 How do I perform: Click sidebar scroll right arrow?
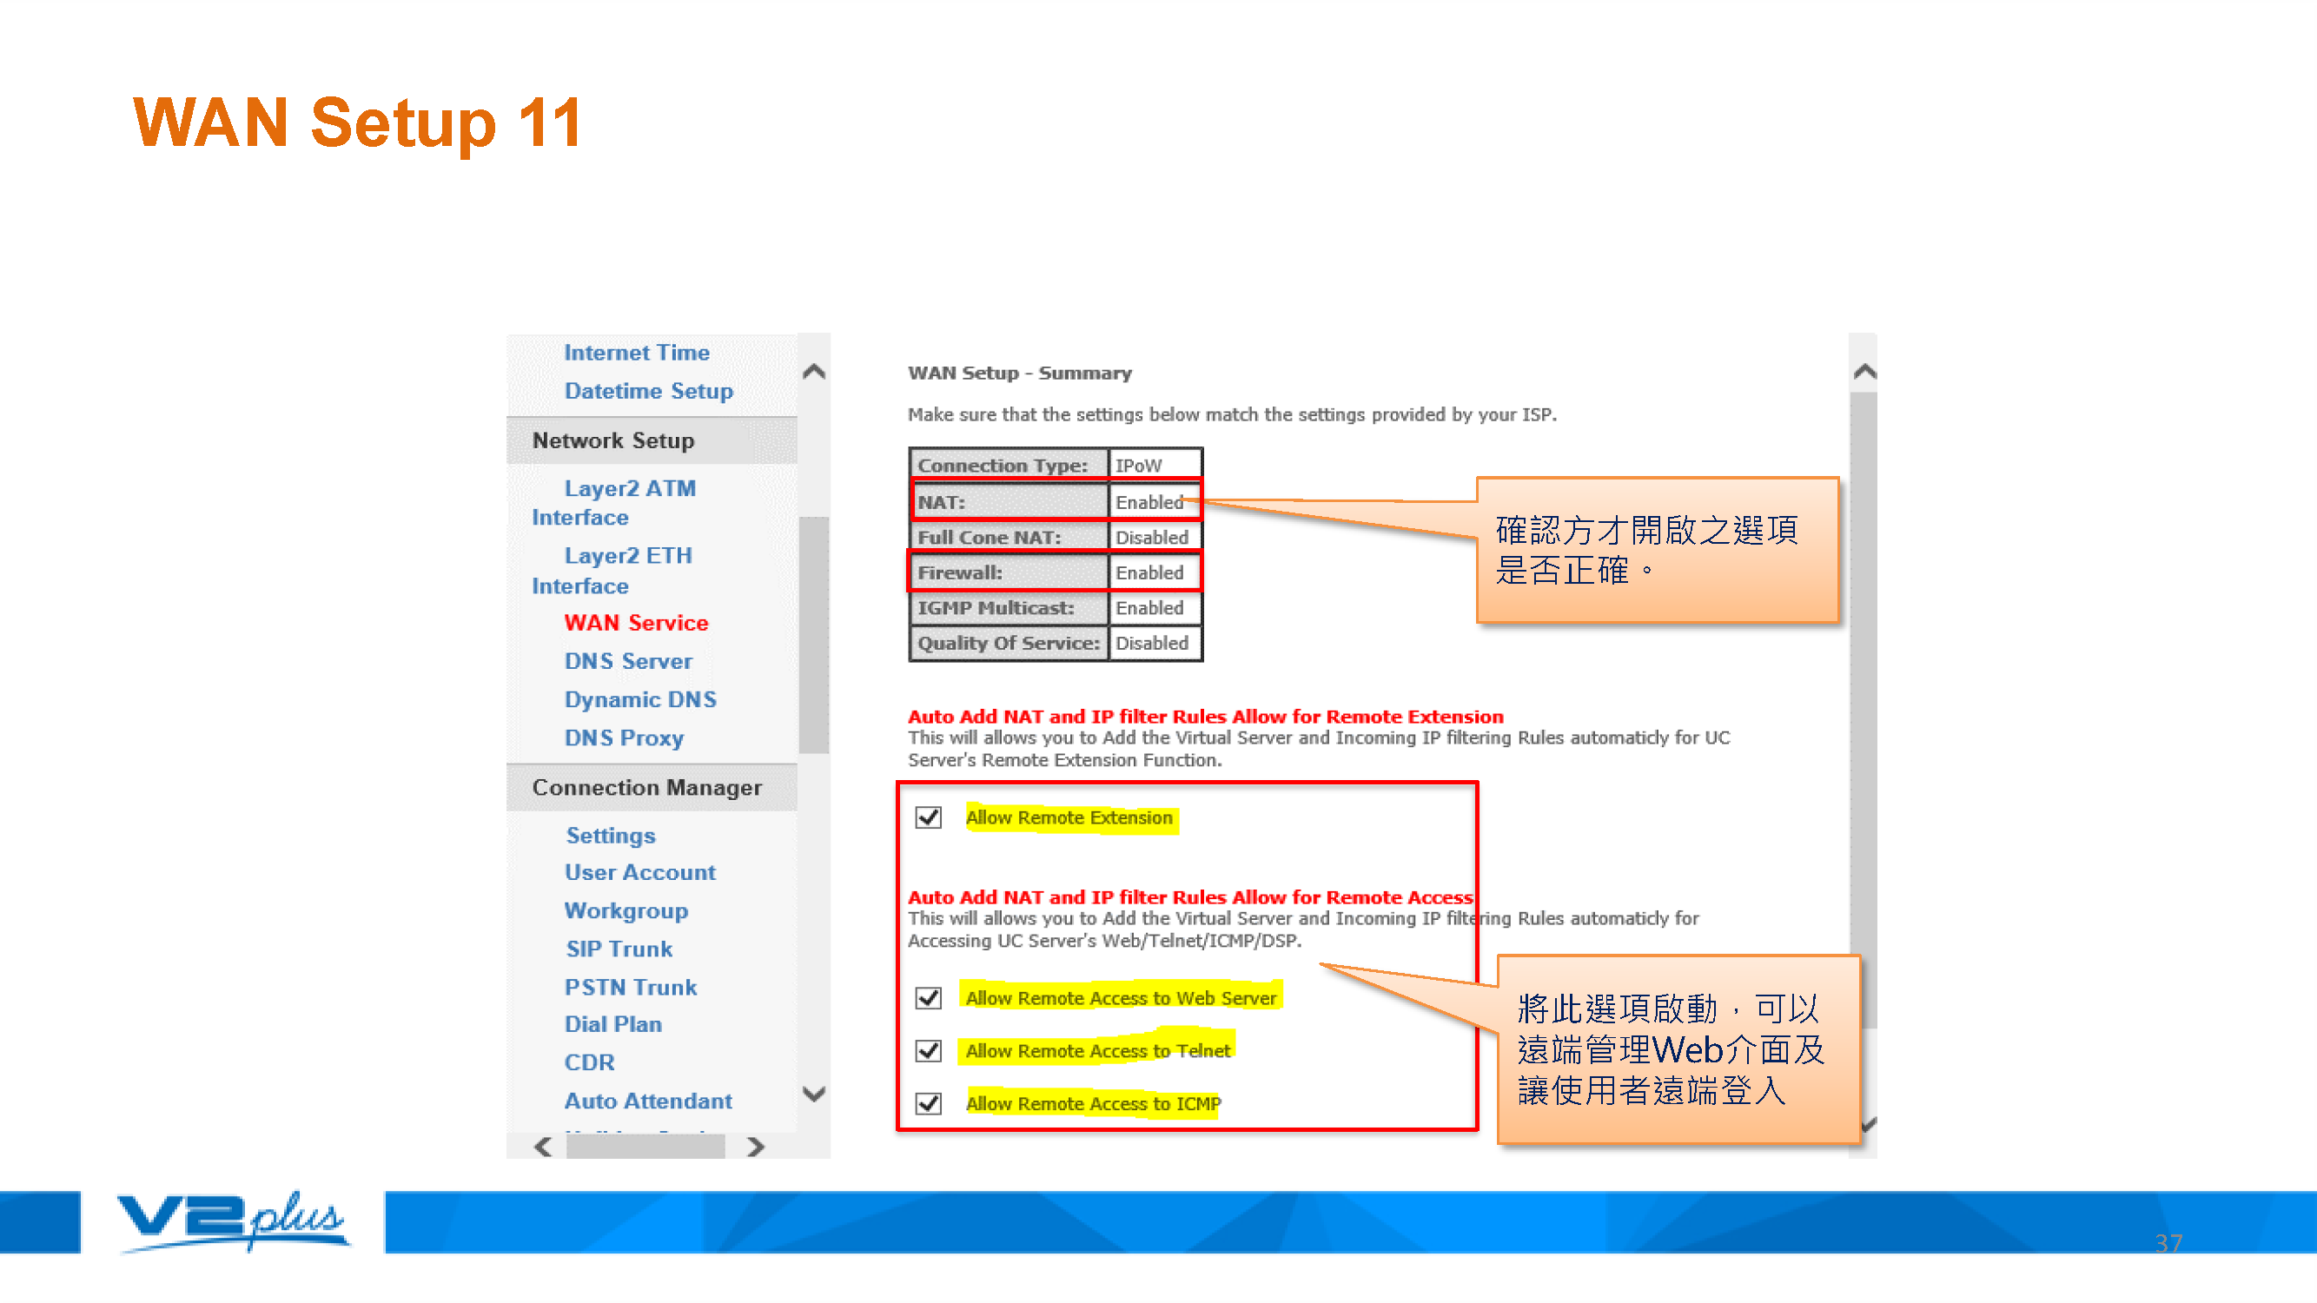click(x=756, y=1147)
